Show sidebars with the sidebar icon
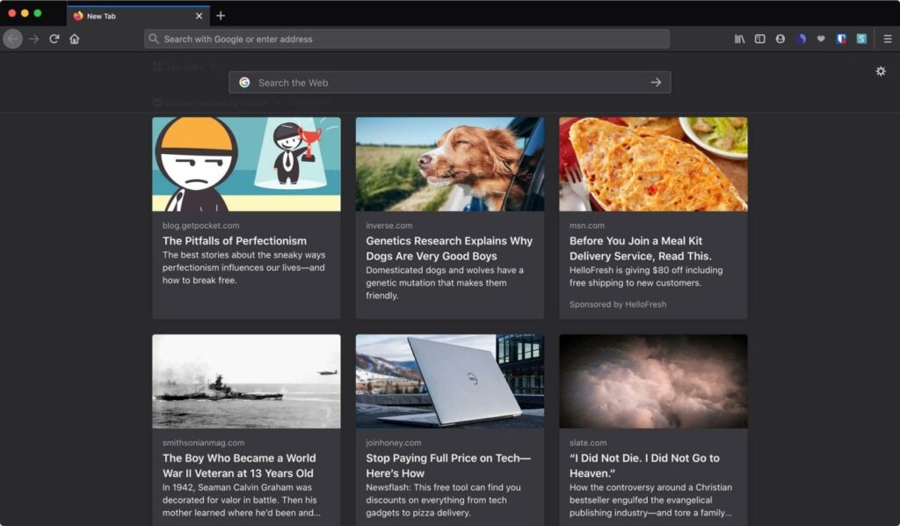 [x=760, y=39]
